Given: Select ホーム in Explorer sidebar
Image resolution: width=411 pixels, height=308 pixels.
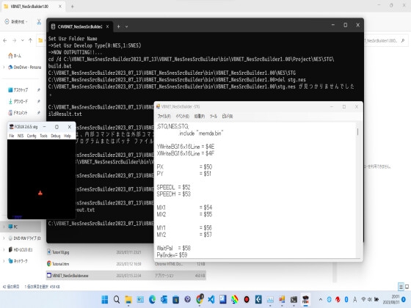Looking at the screenshot, I should (15, 56).
